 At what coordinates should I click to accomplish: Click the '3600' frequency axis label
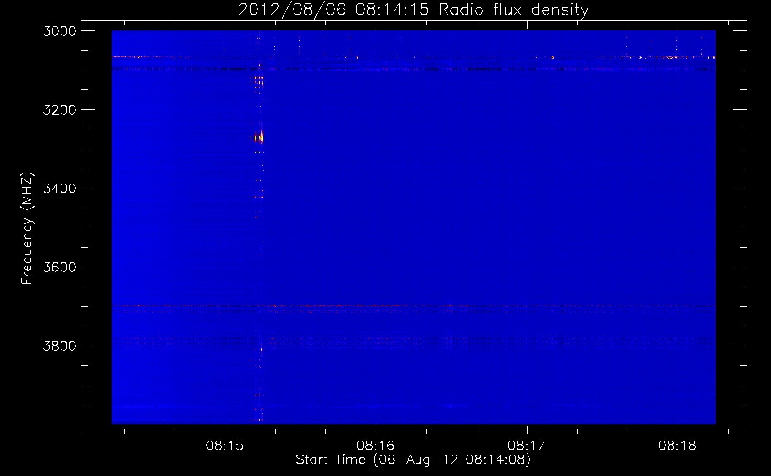pos(60,267)
